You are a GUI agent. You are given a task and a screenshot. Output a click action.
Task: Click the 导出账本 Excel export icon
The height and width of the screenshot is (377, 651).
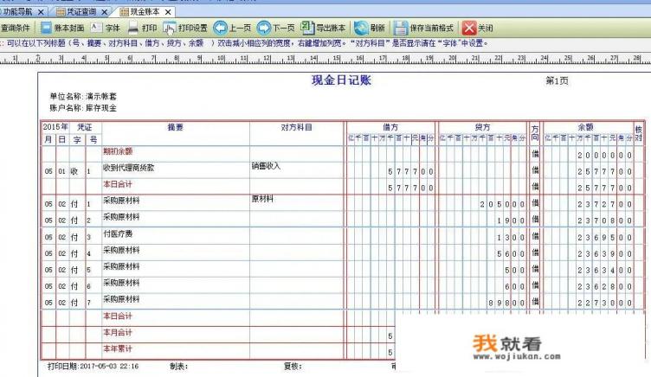tap(307, 28)
